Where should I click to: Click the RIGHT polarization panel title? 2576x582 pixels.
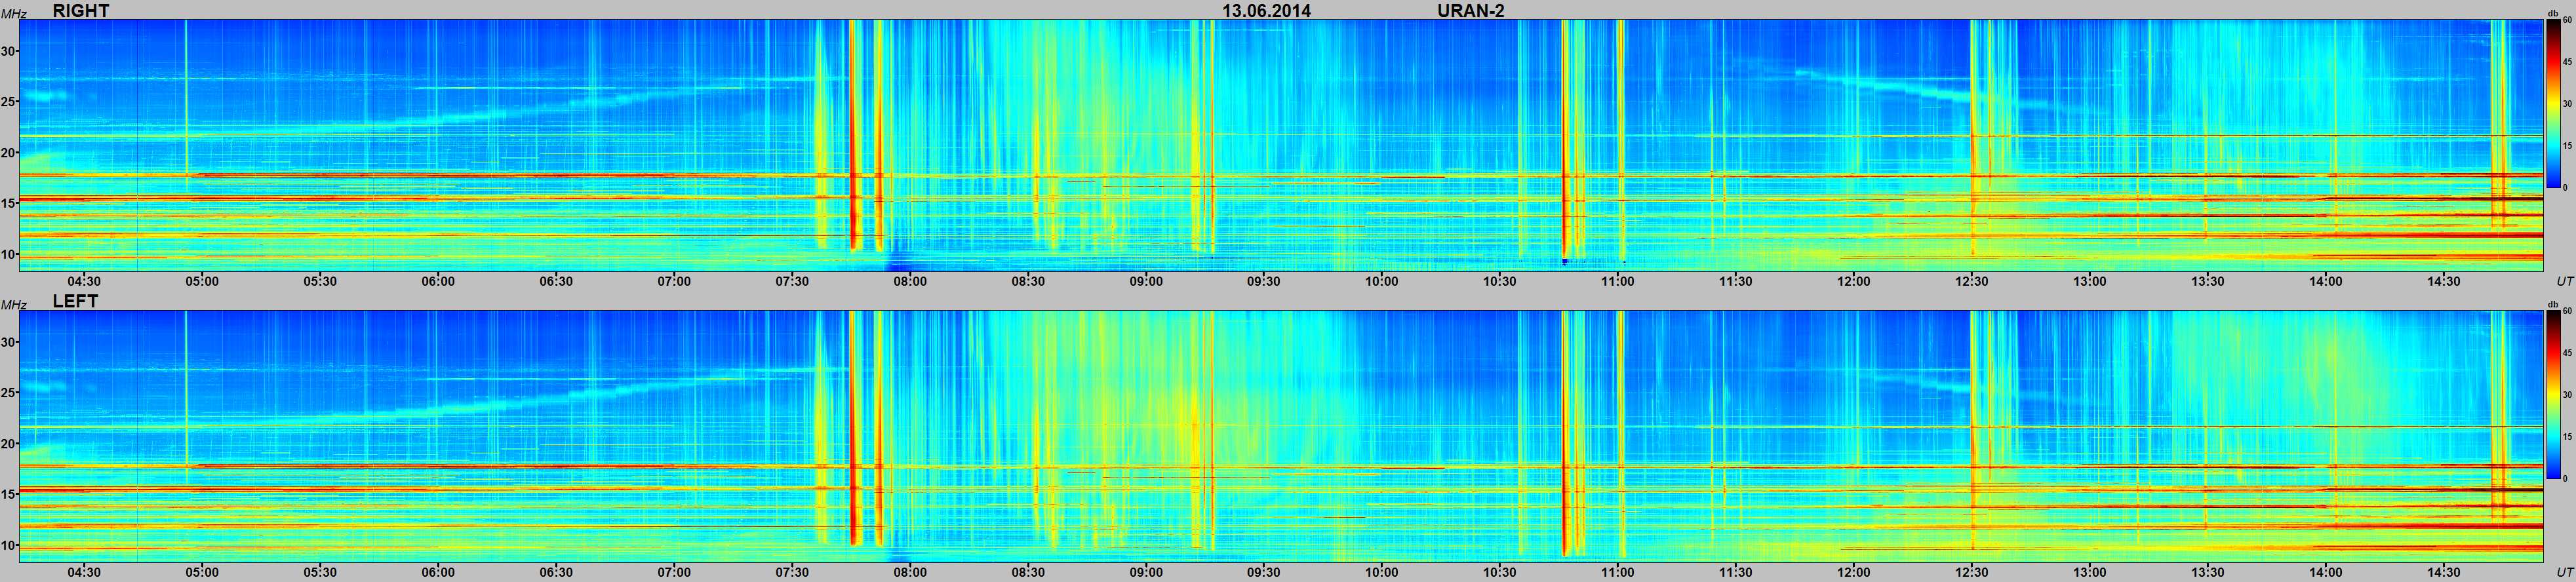click(81, 10)
